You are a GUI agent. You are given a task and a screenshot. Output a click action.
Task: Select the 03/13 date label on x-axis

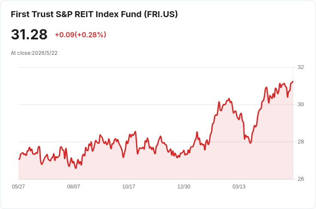(239, 187)
